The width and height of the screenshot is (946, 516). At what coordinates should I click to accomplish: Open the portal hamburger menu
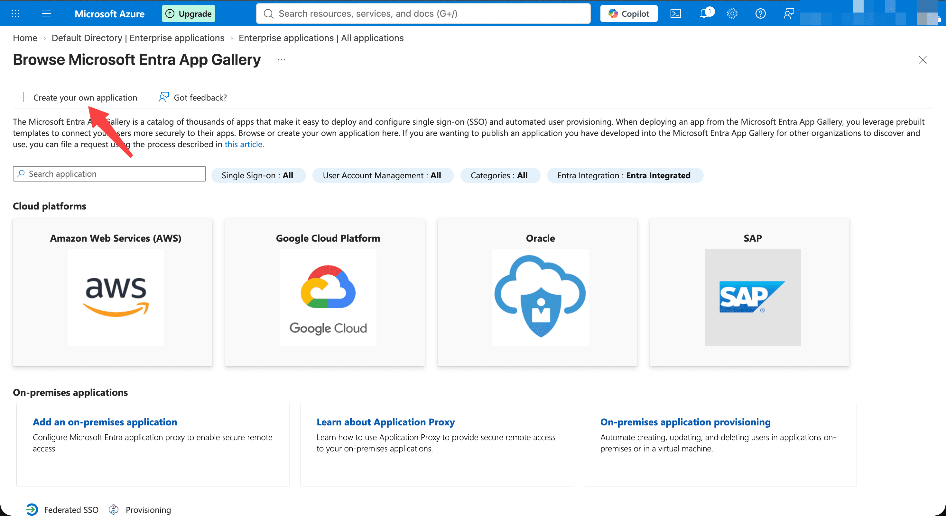(46, 13)
